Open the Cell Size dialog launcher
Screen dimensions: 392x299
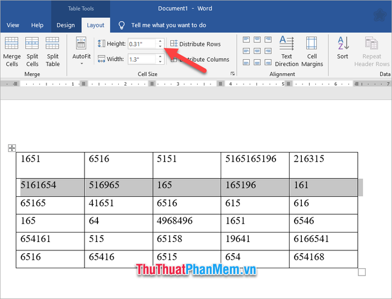click(x=232, y=74)
